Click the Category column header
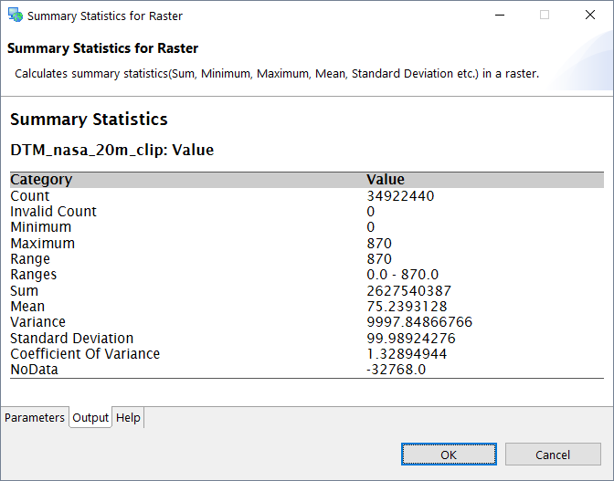The image size is (614, 481). coord(41,180)
